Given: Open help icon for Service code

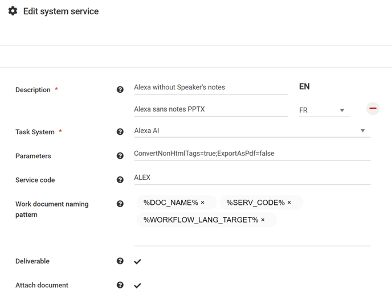Looking at the screenshot, I should [120, 180].
